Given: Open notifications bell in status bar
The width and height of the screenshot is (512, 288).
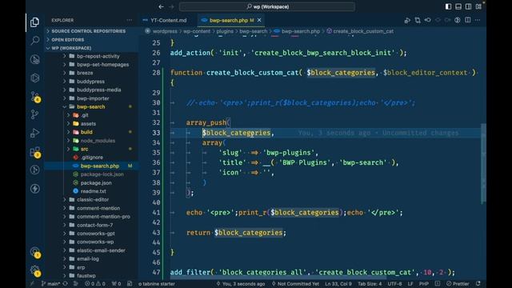Looking at the screenshot, I should tap(478, 284).
